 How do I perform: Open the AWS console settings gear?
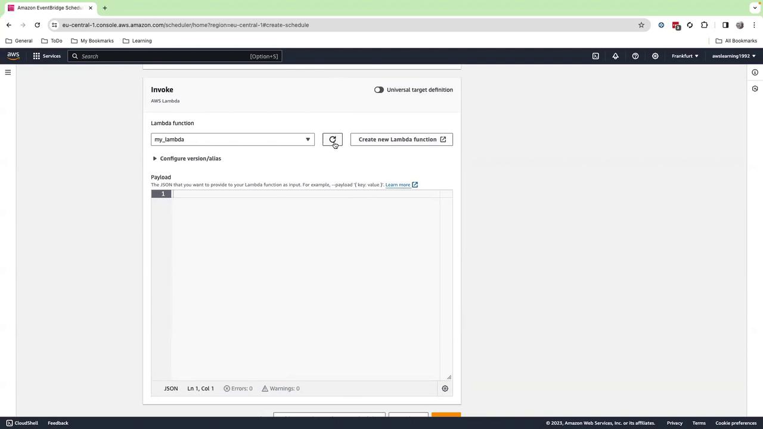(655, 56)
